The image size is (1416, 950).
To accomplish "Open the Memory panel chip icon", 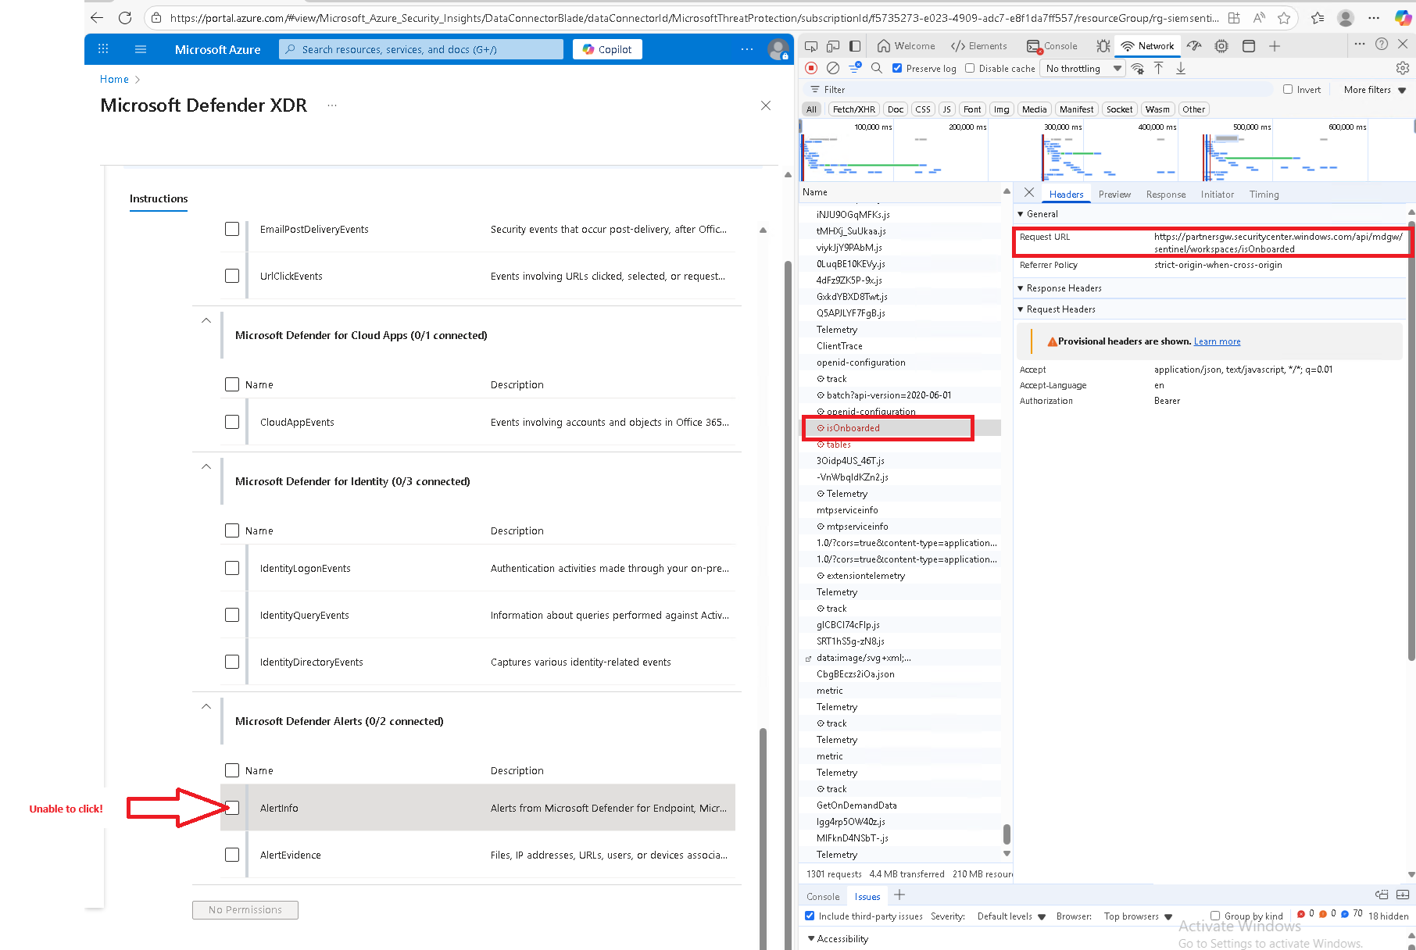I will point(1221,46).
